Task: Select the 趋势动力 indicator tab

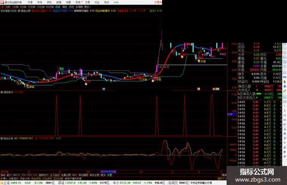Action: pyautogui.click(x=43, y=175)
